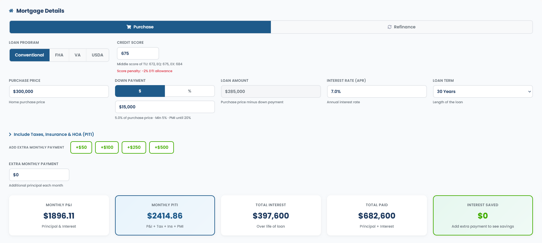Screen dimensions: 542x243
Task: Click the refresh icon on Refinance tab
Action: [x=390, y=27]
